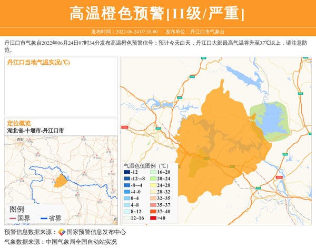
Task: Click the 中国气象局全国自动站实况 source text
Action: pyautogui.click(x=81, y=242)
